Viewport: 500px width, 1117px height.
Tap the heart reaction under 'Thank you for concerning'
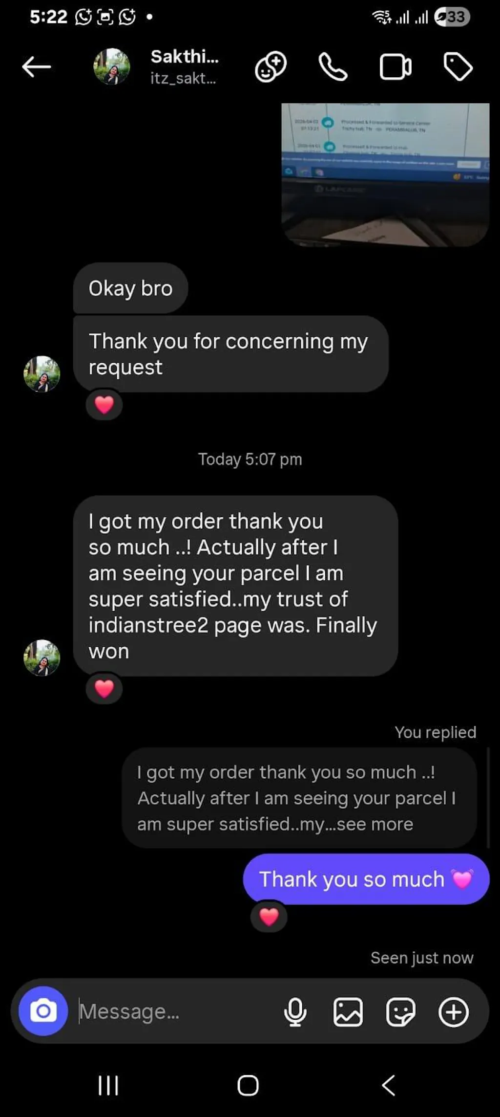104,405
